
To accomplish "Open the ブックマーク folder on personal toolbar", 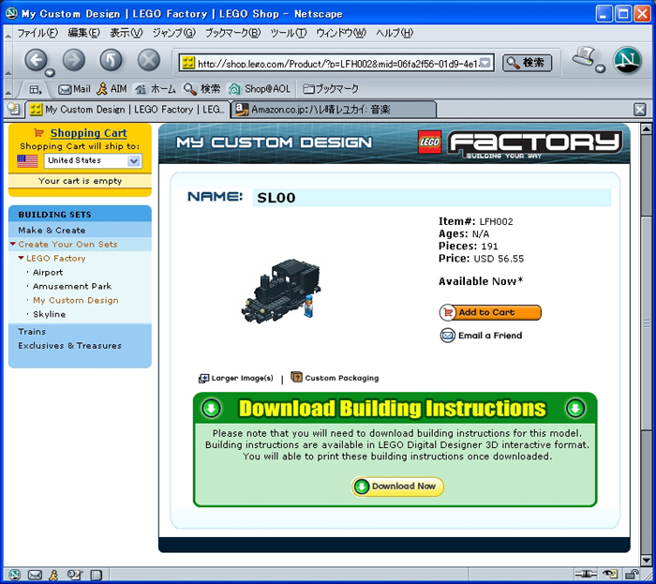I will (331, 89).
